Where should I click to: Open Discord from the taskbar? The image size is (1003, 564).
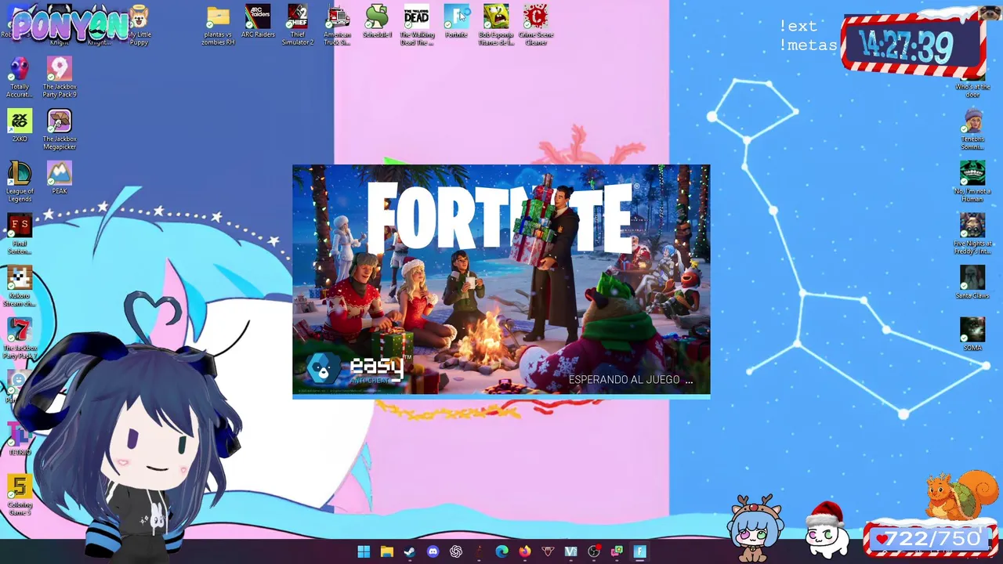pos(433,551)
